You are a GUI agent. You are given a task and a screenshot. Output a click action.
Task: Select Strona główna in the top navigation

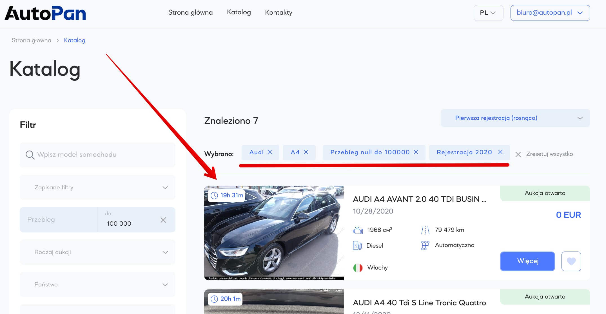click(x=190, y=12)
